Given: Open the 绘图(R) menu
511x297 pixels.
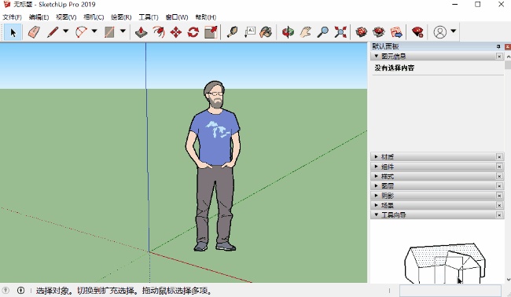Looking at the screenshot, I should click(x=121, y=17).
